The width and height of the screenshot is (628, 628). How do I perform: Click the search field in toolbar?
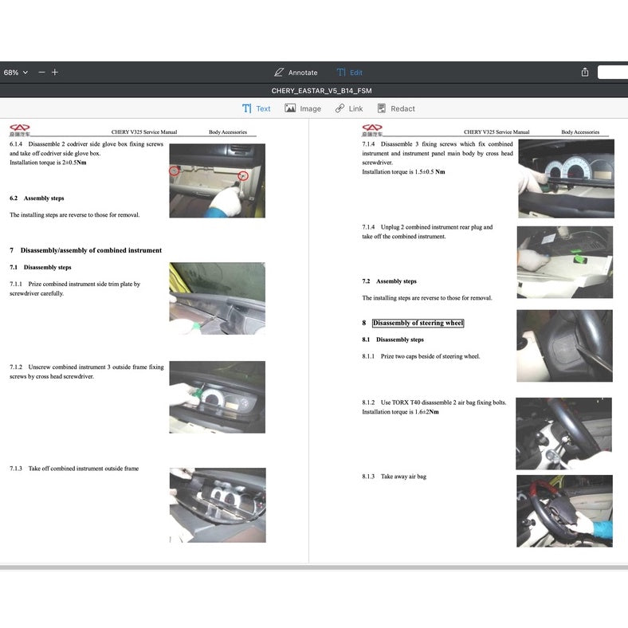coord(612,73)
